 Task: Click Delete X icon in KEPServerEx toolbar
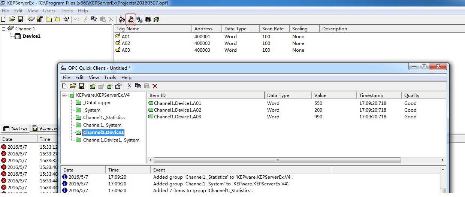click(111, 19)
